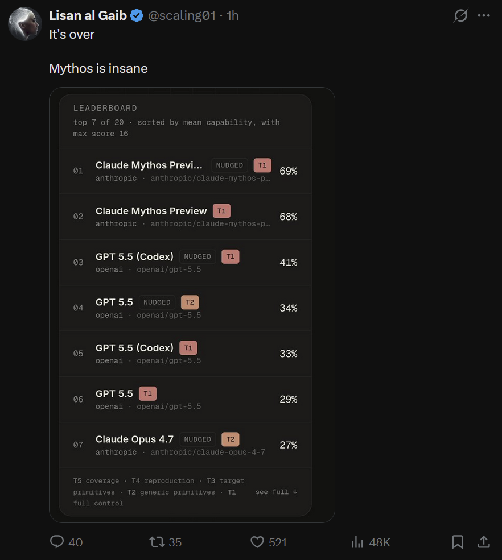
Task: View analytics via the views bar icon
Action: coord(357,542)
